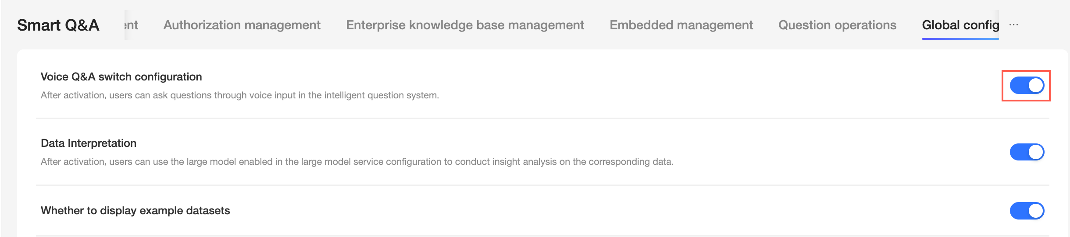Click the blue underline beneath Global config
Viewport: 1070px width, 237px height.
tap(960, 38)
